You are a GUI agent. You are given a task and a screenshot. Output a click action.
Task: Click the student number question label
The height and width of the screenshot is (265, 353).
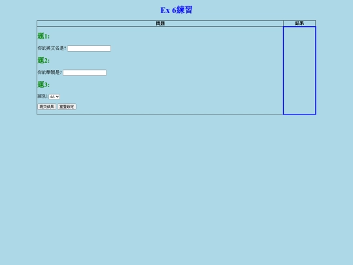(x=50, y=73)
